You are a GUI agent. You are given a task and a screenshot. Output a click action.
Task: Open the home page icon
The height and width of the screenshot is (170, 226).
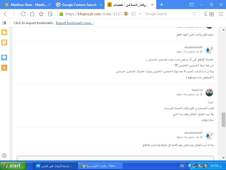click(x=32, y=14)
